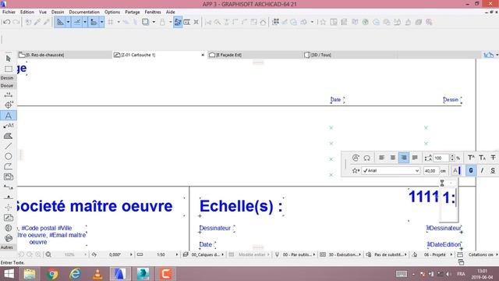Image resolution: width=499 pixels, height=281 pixels.
Task: Open the Documentation menu
Action: pyautogui.click(x=84, y=12)
